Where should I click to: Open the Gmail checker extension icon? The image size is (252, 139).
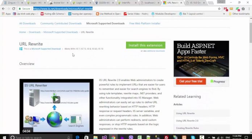(x=226, y=9)
